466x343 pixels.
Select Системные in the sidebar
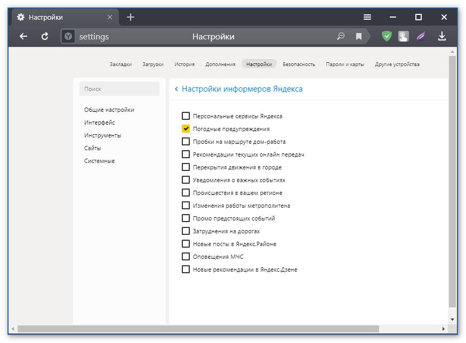[99, 161]
